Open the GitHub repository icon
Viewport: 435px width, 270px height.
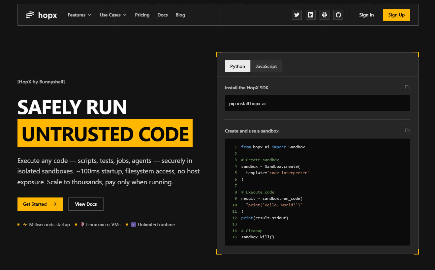[338, 15]
